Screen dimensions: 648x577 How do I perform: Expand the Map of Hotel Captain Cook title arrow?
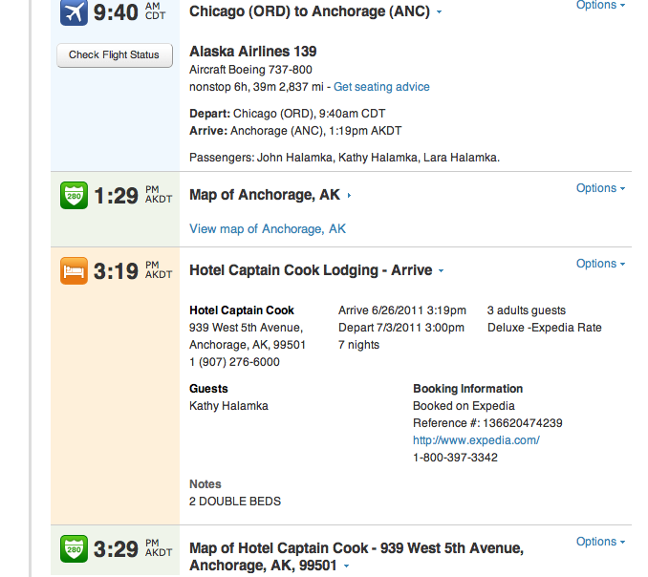(346, 566)
